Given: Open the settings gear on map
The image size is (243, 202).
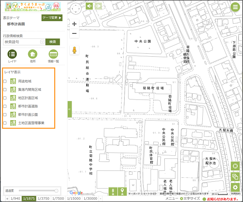Looking at the screenshot, I should pos(235,187).
